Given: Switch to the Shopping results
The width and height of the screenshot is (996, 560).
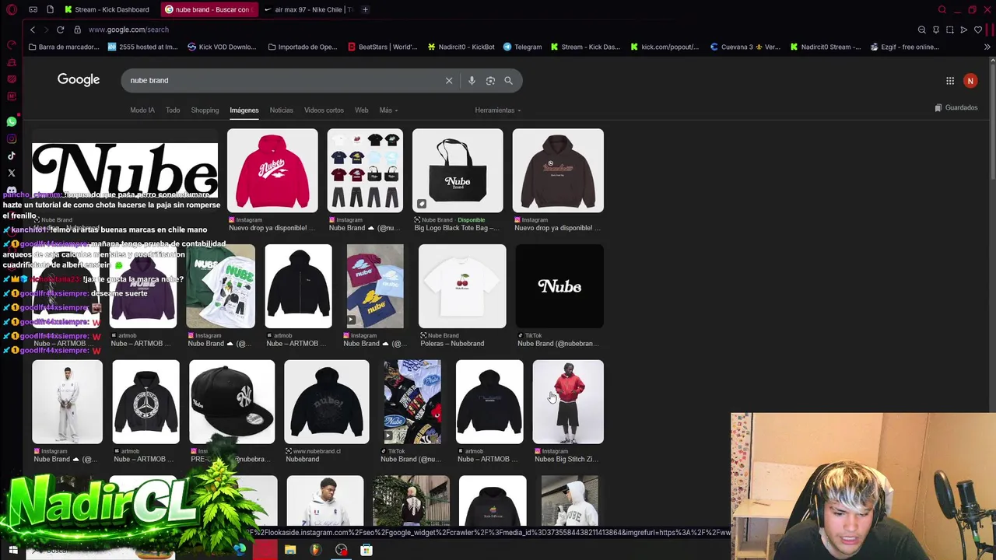Looking at the screenshot, I should point(205,110).
